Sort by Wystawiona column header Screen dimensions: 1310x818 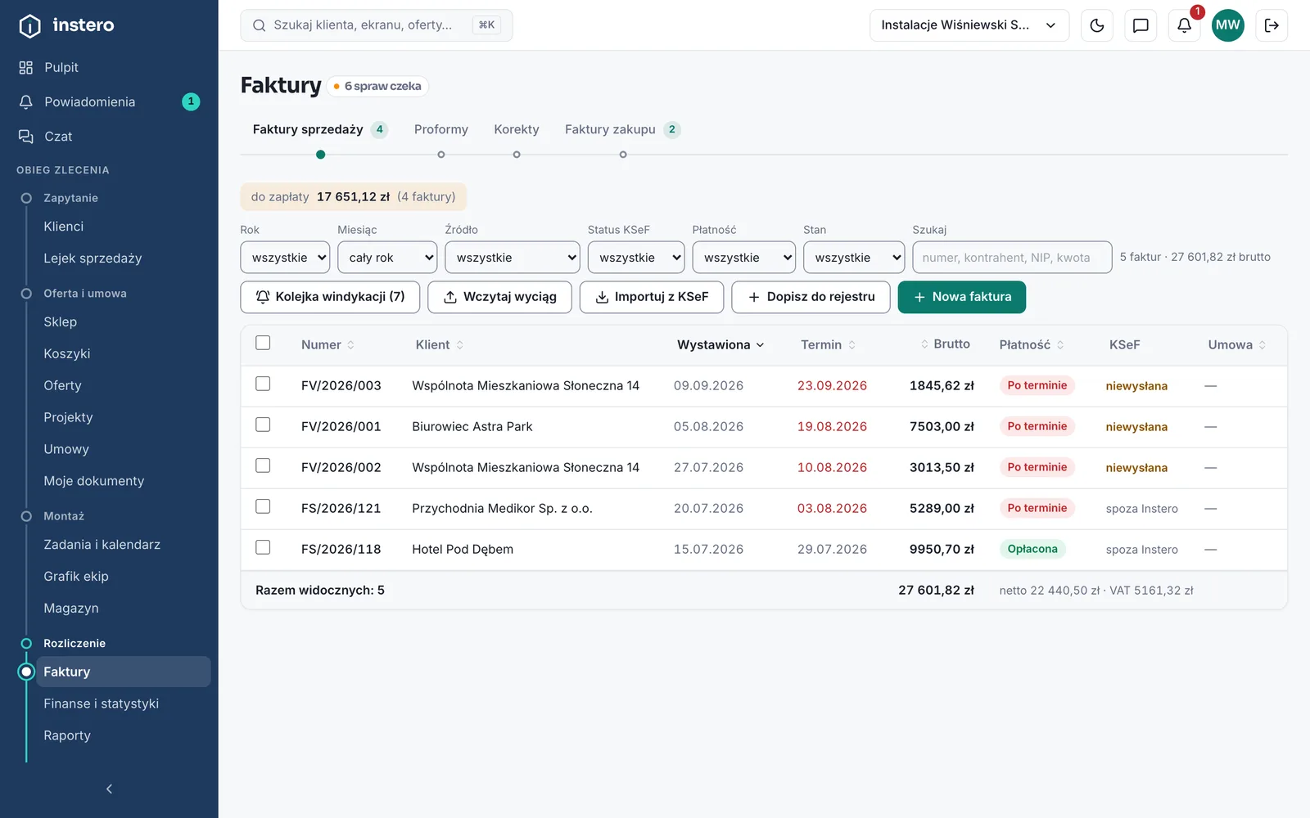click(x=720, y=345)
